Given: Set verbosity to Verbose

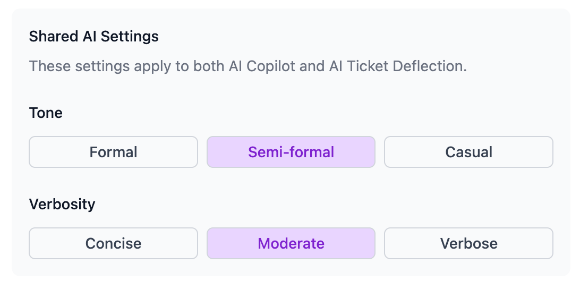Looking at the screenshot, I should pos(468,243).
